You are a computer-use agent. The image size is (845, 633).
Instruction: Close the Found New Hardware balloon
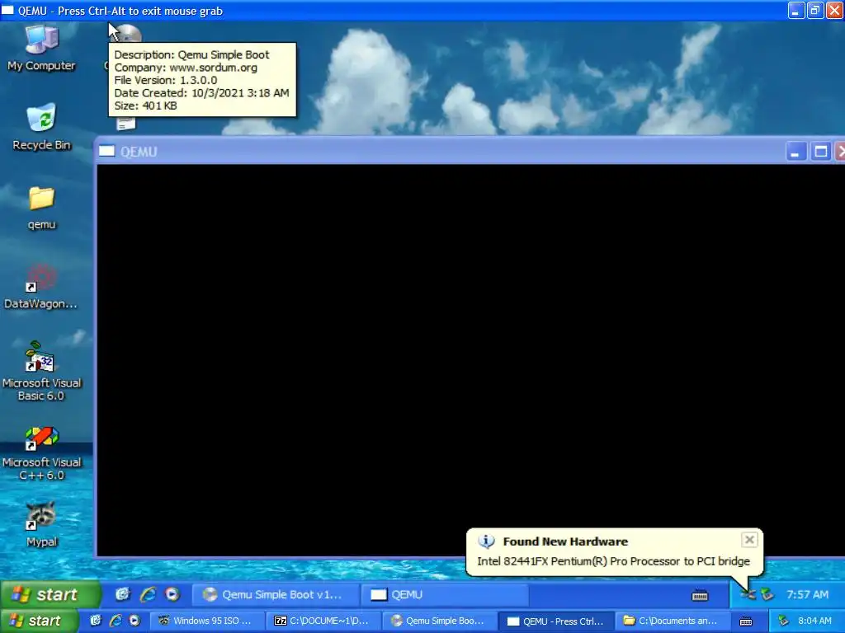coord(749,539)
